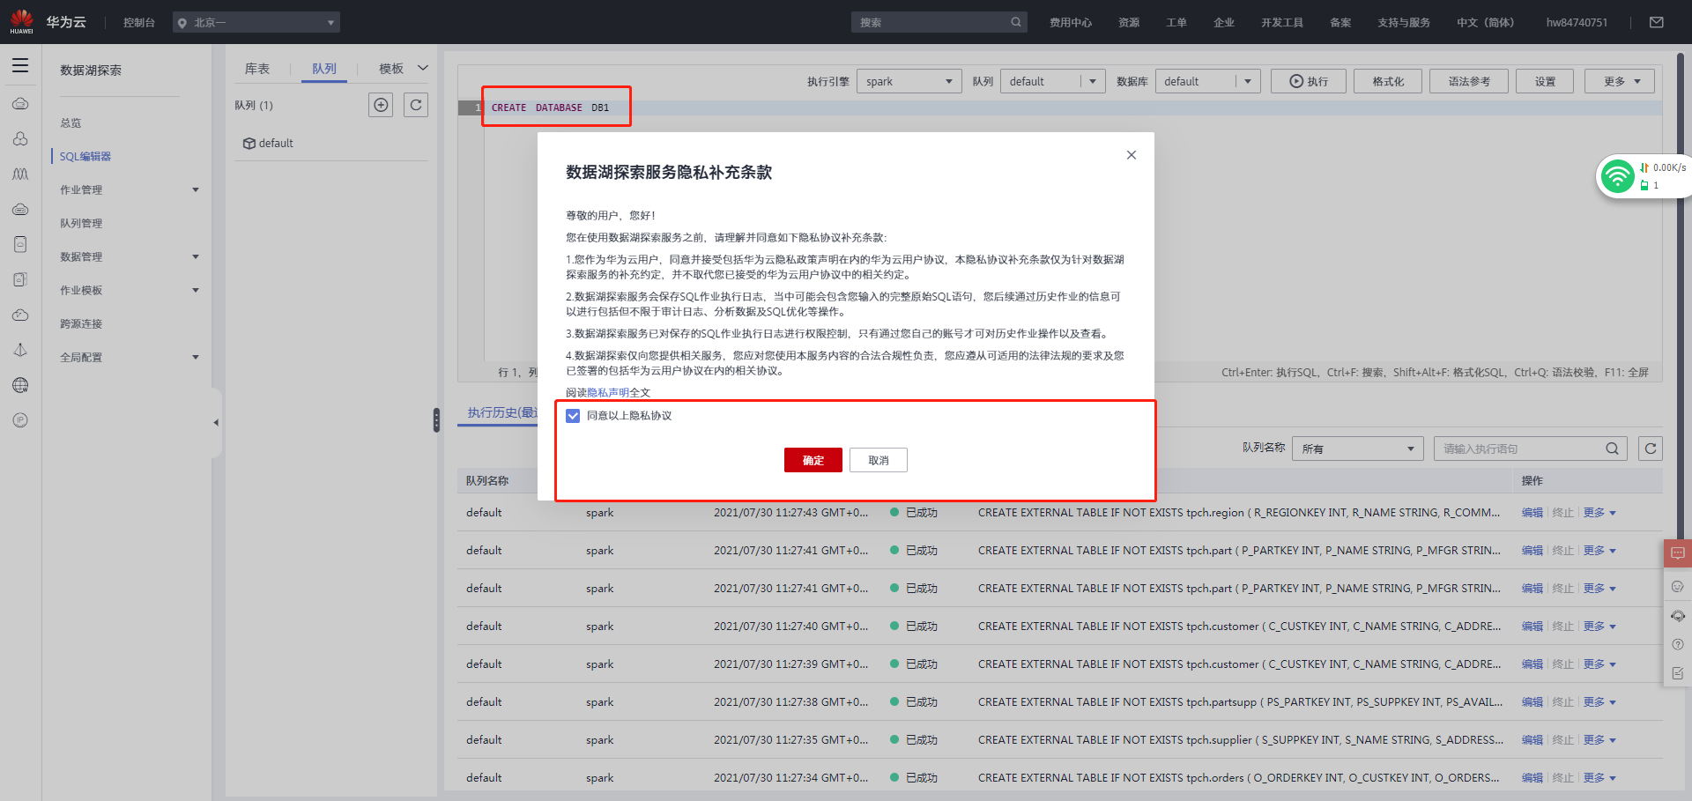1692x801 pixels.
Task: Click the 支持与服务 header menu
Action: click(x=1404, y=22)
